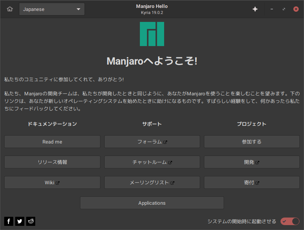Open チャットルーム chat room link

tap(152, 162)
